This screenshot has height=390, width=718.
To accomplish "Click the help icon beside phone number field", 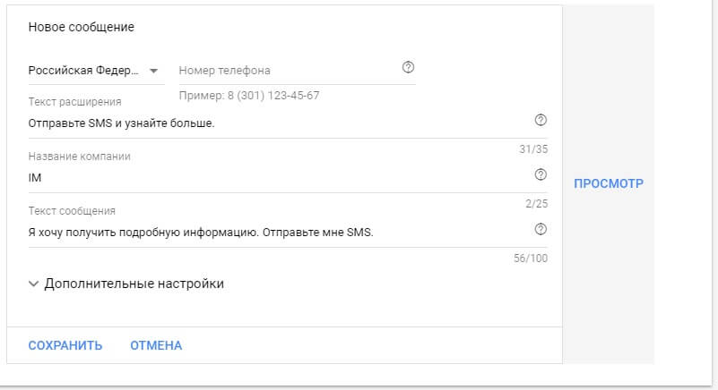I will [409, 67].
